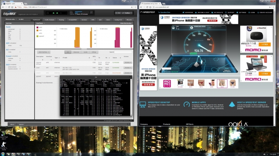This screenshot has height=156, width=279.
Task: Open the DHCP link in Services panel
Action: tap(8, 65)
